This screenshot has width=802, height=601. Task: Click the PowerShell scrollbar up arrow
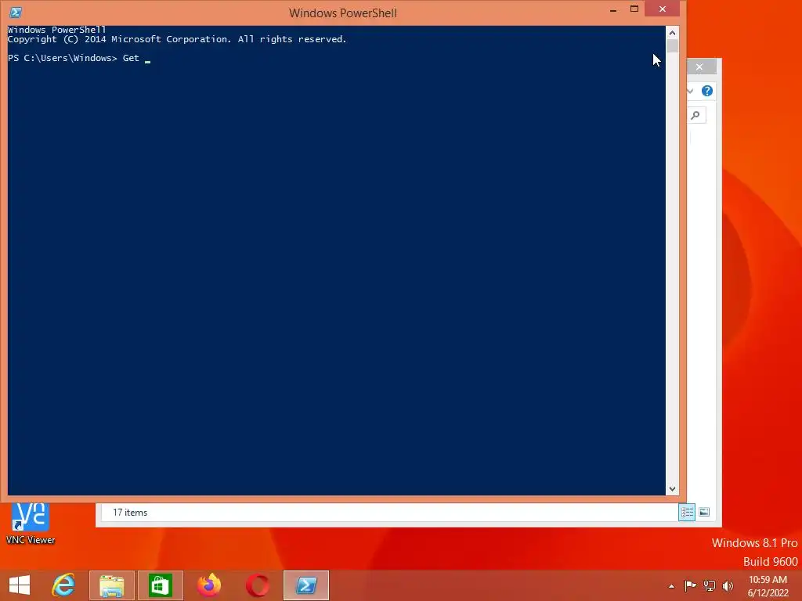click(x=672, y=33)
